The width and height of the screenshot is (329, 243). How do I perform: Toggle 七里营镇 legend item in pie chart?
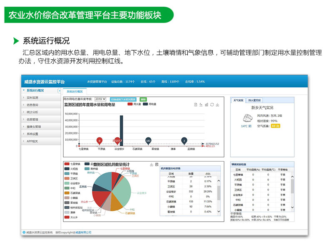pyautogui.click(x=67, y=164)
